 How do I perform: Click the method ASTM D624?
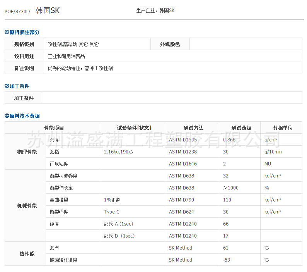[181, 212]
